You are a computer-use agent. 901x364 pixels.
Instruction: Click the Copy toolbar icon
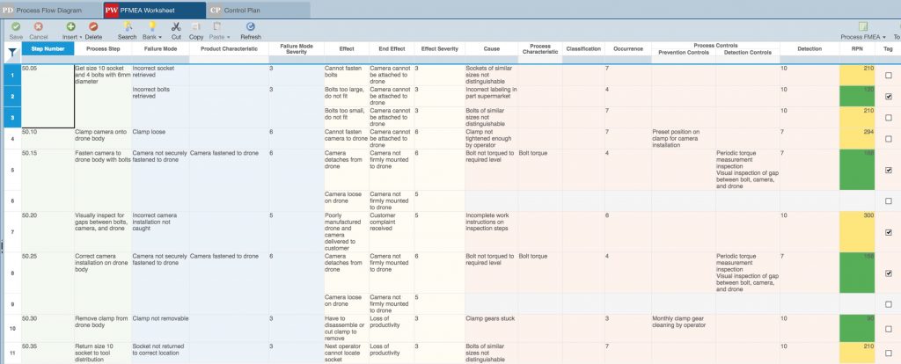(196, 27)
